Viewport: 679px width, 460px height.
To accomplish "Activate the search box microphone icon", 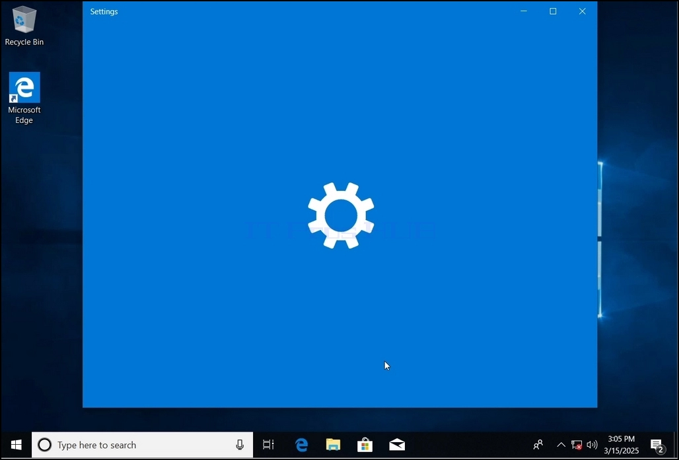I will pos(240,445).
